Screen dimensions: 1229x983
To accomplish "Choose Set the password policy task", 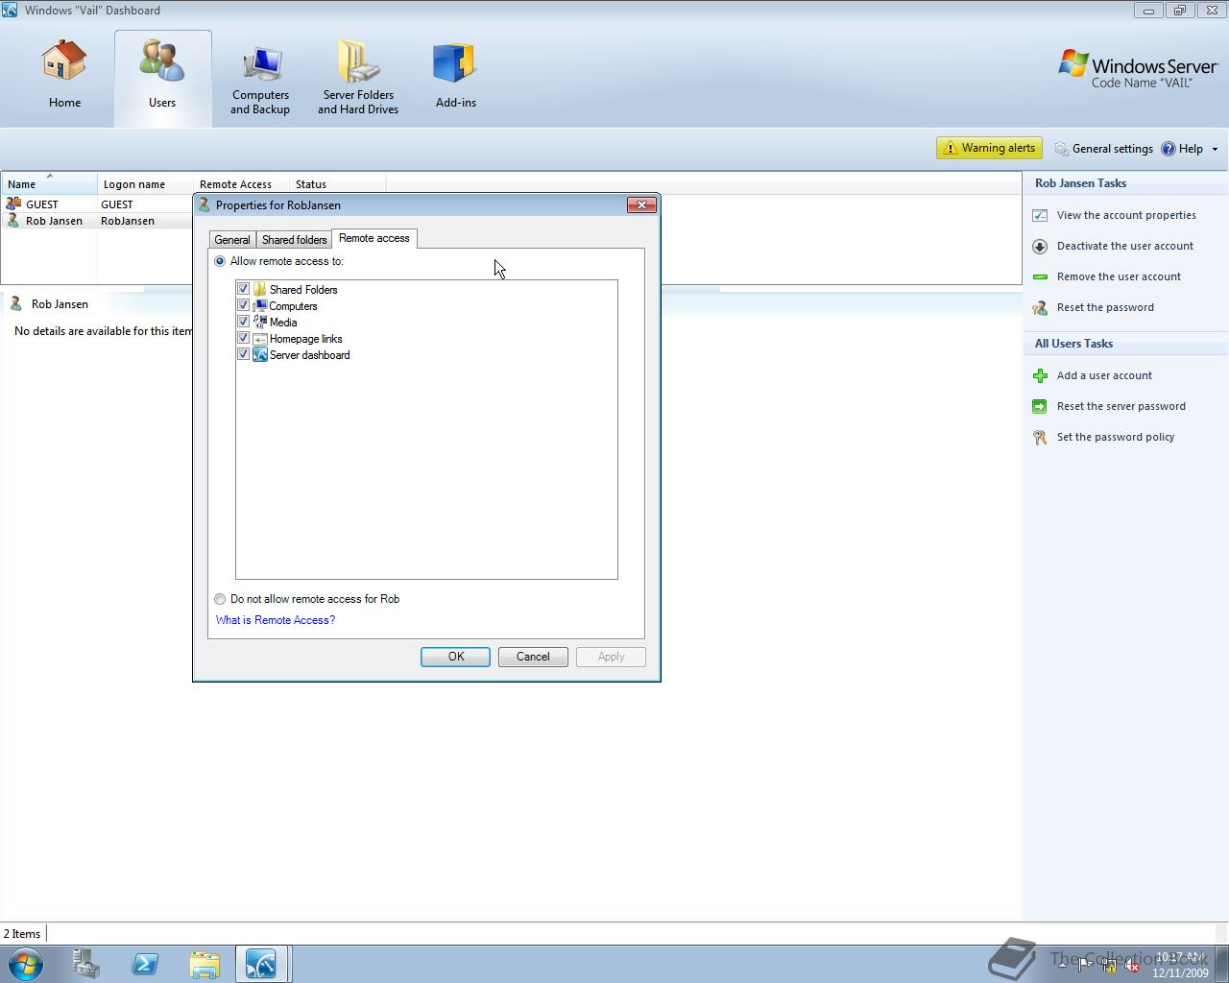I will point(1116,437).
